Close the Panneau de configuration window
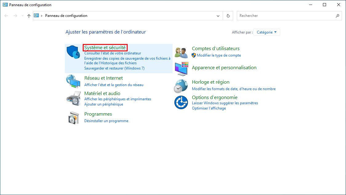 (x=339, y=5)
